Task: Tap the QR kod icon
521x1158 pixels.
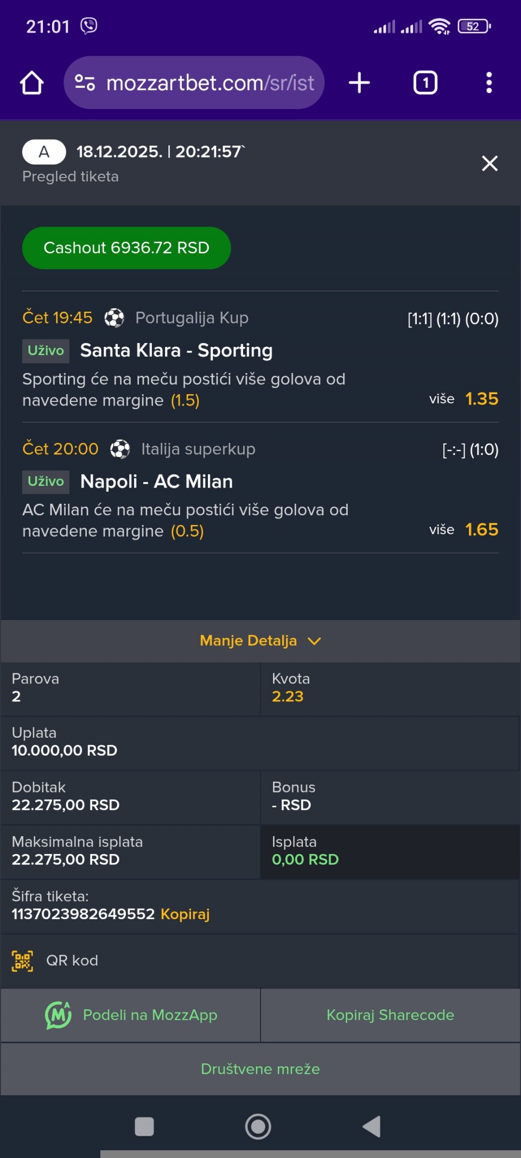Action: point(22,961)
